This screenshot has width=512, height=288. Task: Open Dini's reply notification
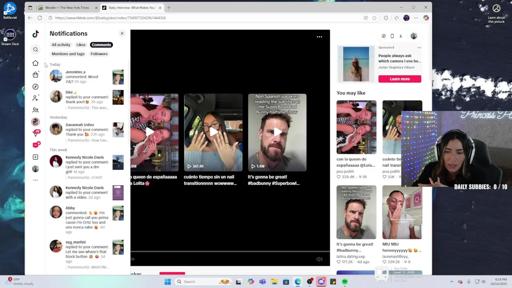87,100
